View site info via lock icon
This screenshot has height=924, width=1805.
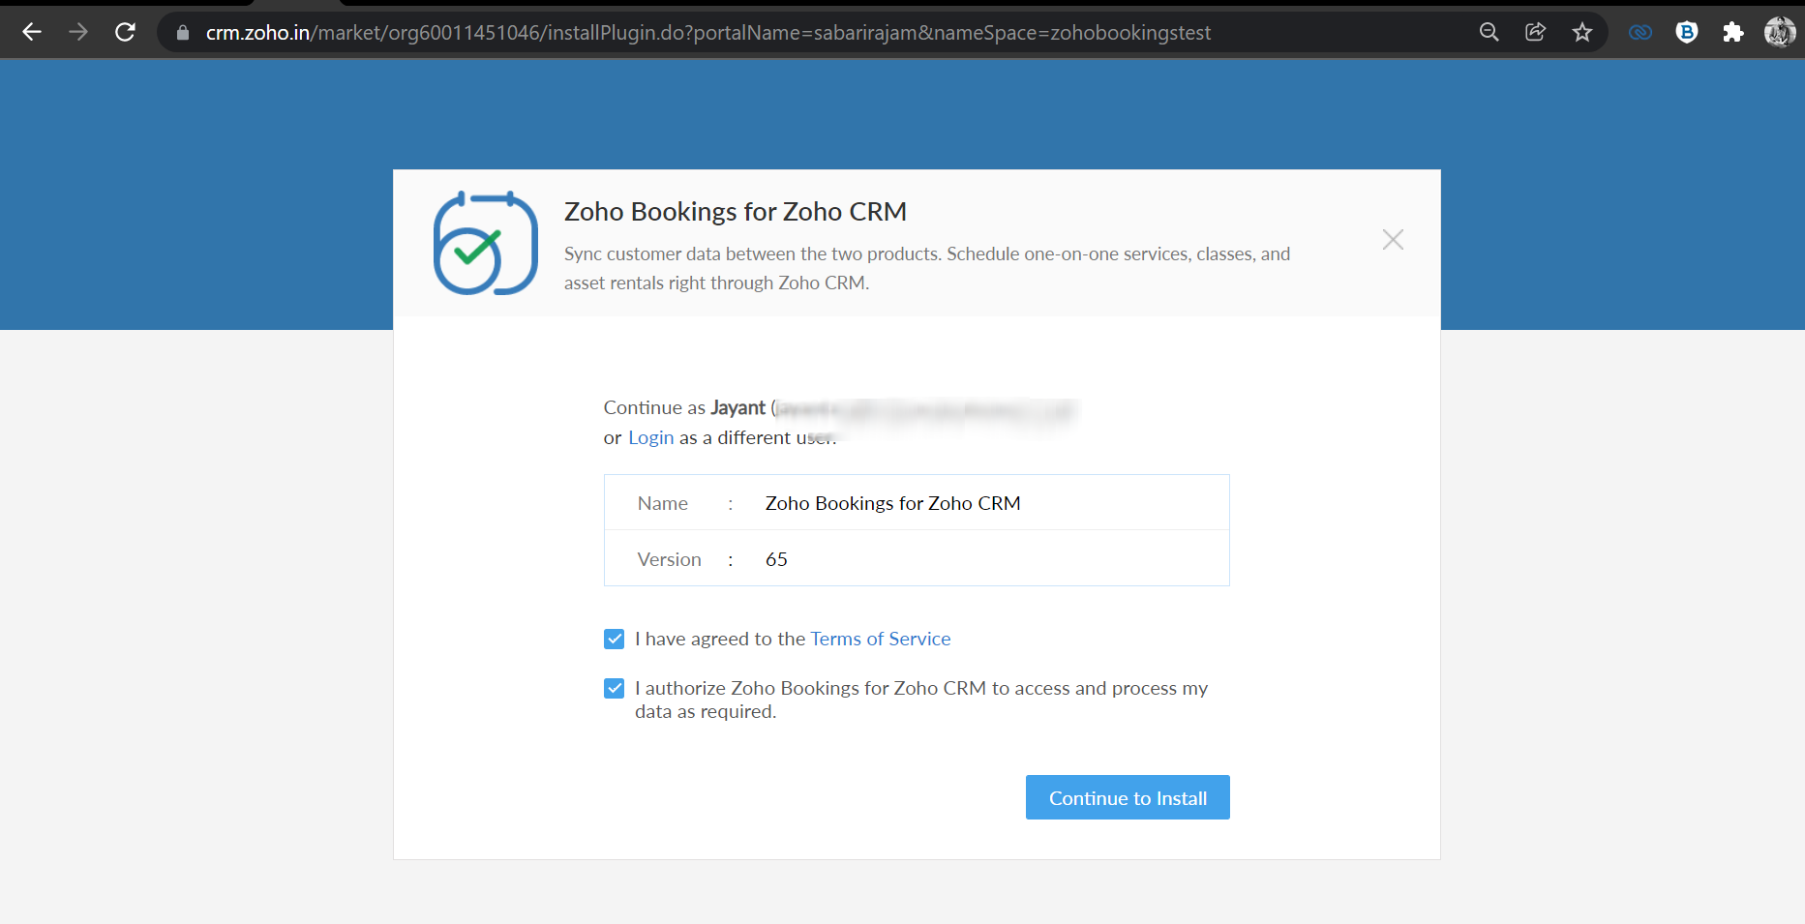(183, 33)
